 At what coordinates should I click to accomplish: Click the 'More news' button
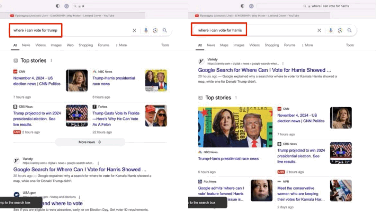(90, 142)
